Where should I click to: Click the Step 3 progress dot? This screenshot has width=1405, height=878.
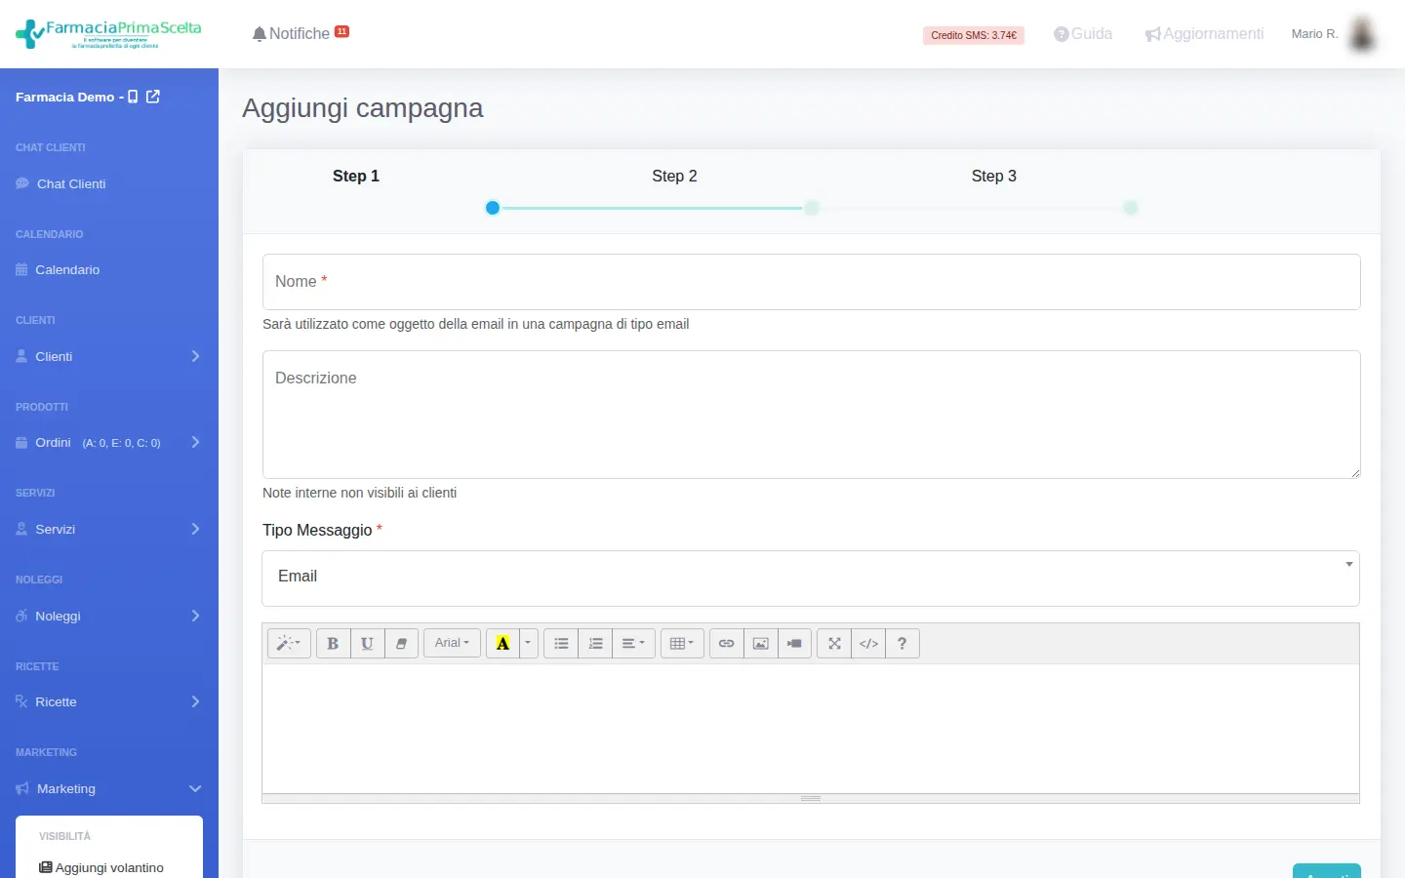point(1131,208)
